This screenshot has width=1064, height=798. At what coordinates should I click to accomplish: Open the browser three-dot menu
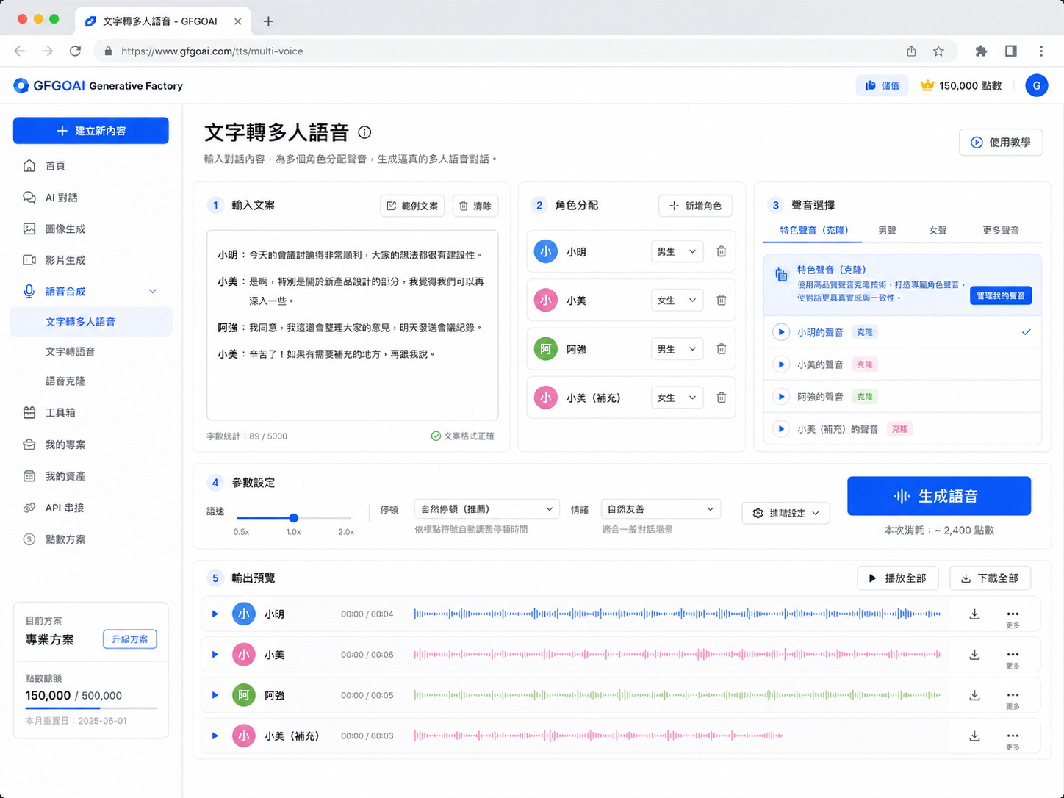[1041, 51]
